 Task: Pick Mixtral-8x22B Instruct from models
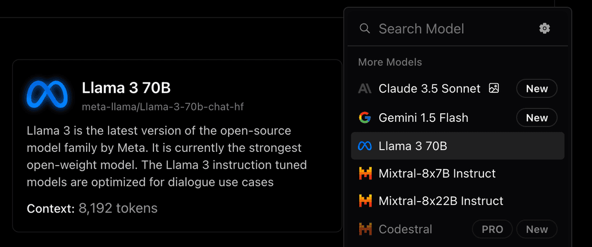(x=458, y=201)
